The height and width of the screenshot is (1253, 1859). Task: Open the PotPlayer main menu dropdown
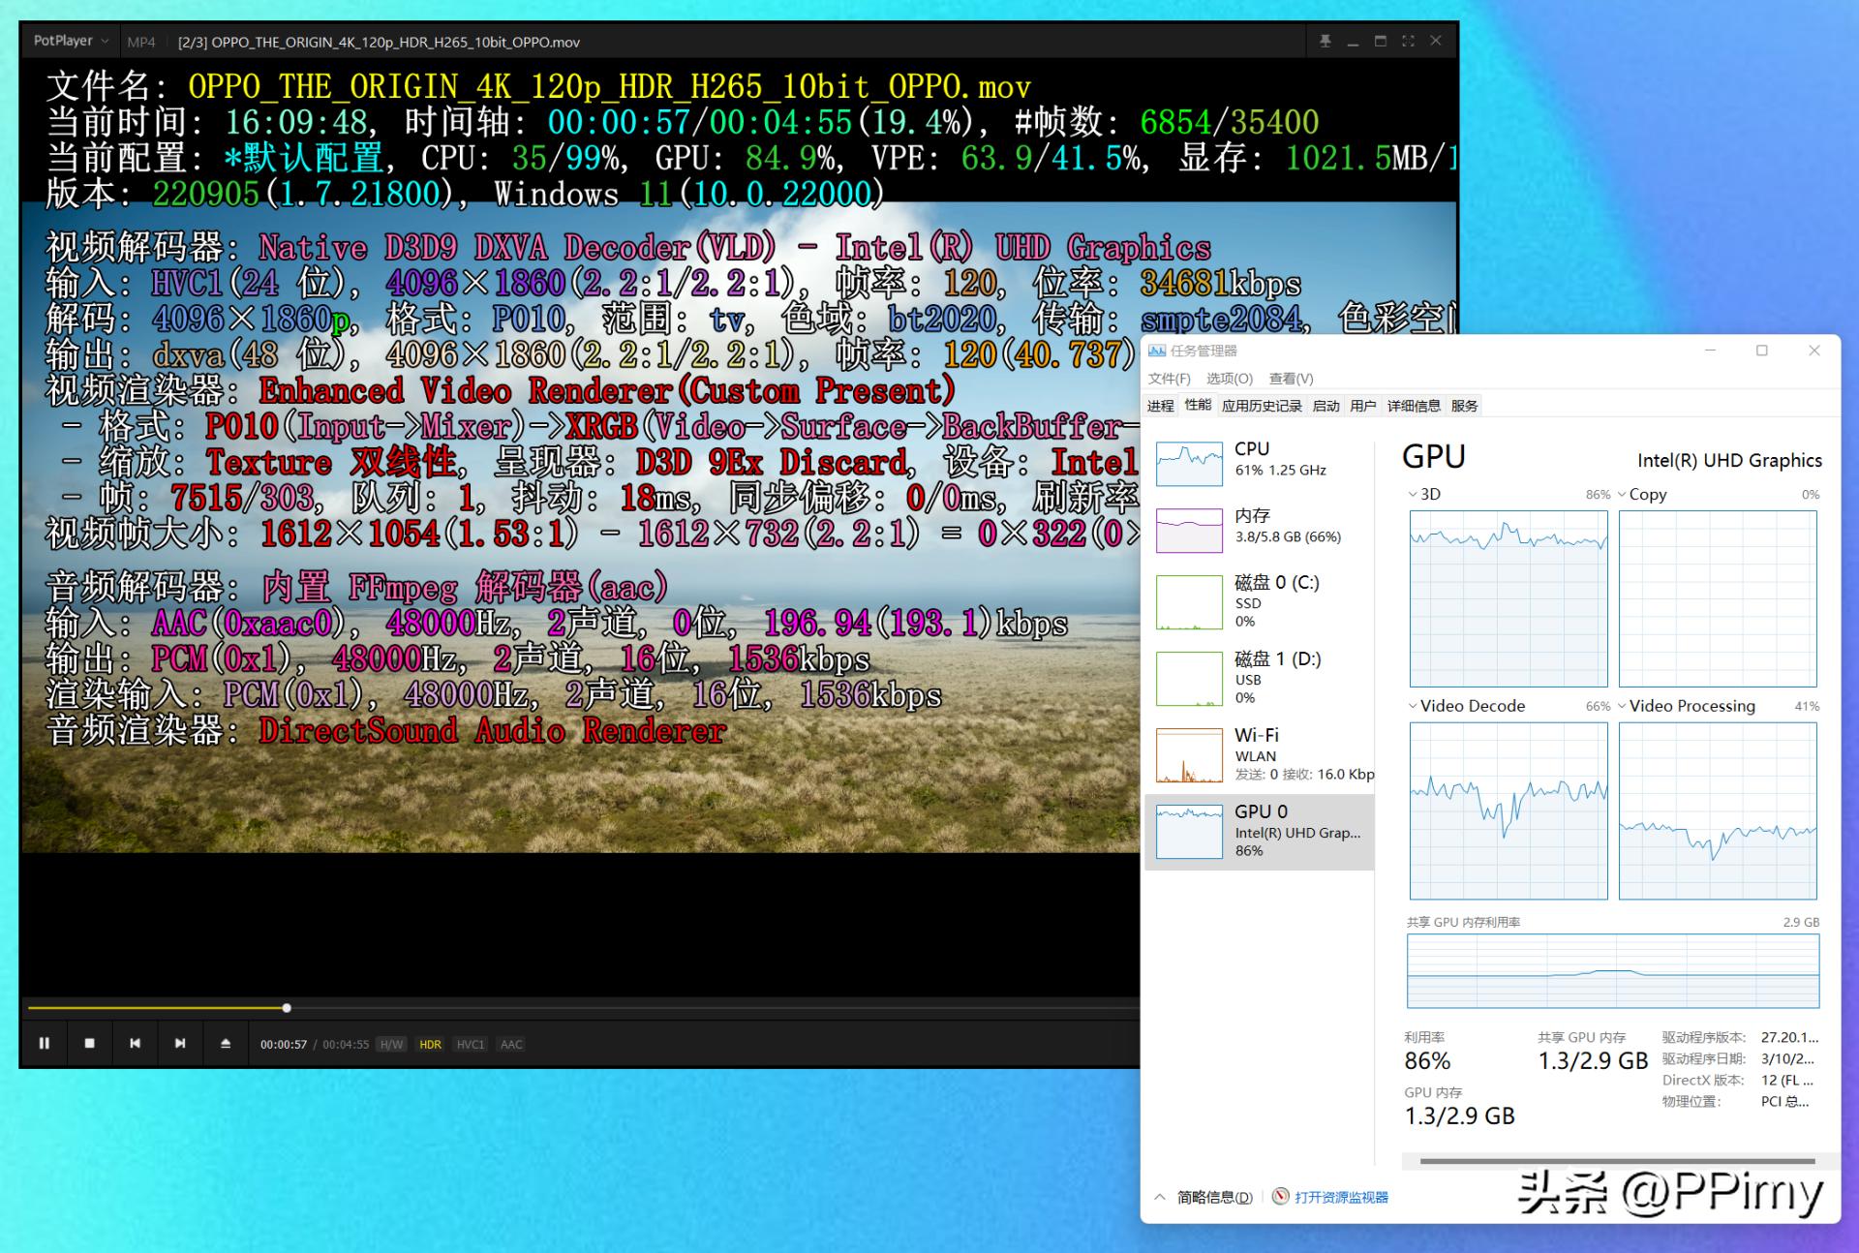coord(71,41)
